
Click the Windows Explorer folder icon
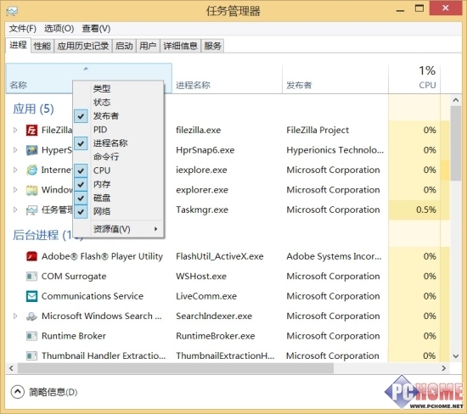[31, 190]
